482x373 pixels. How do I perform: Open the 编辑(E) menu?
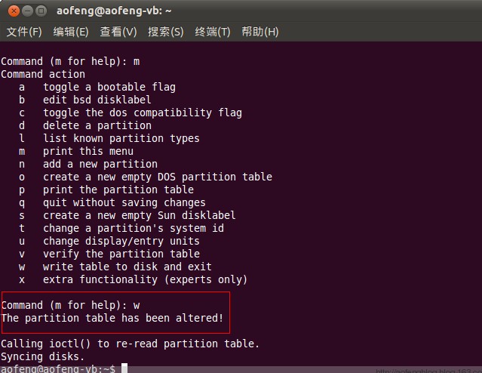click(71, 32)
